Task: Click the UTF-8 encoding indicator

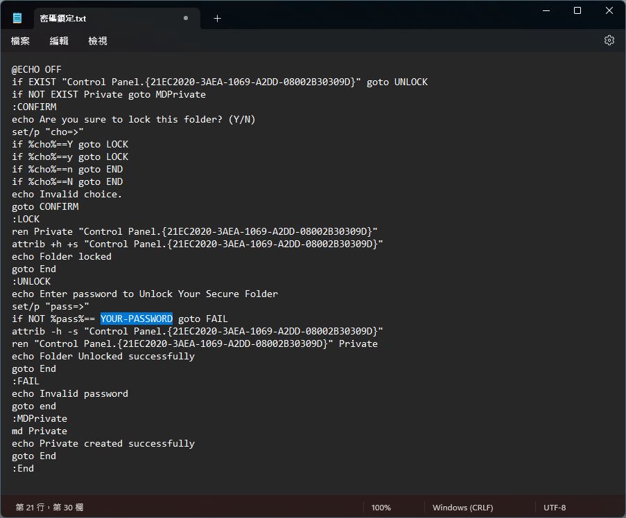Action: point(555,508)
